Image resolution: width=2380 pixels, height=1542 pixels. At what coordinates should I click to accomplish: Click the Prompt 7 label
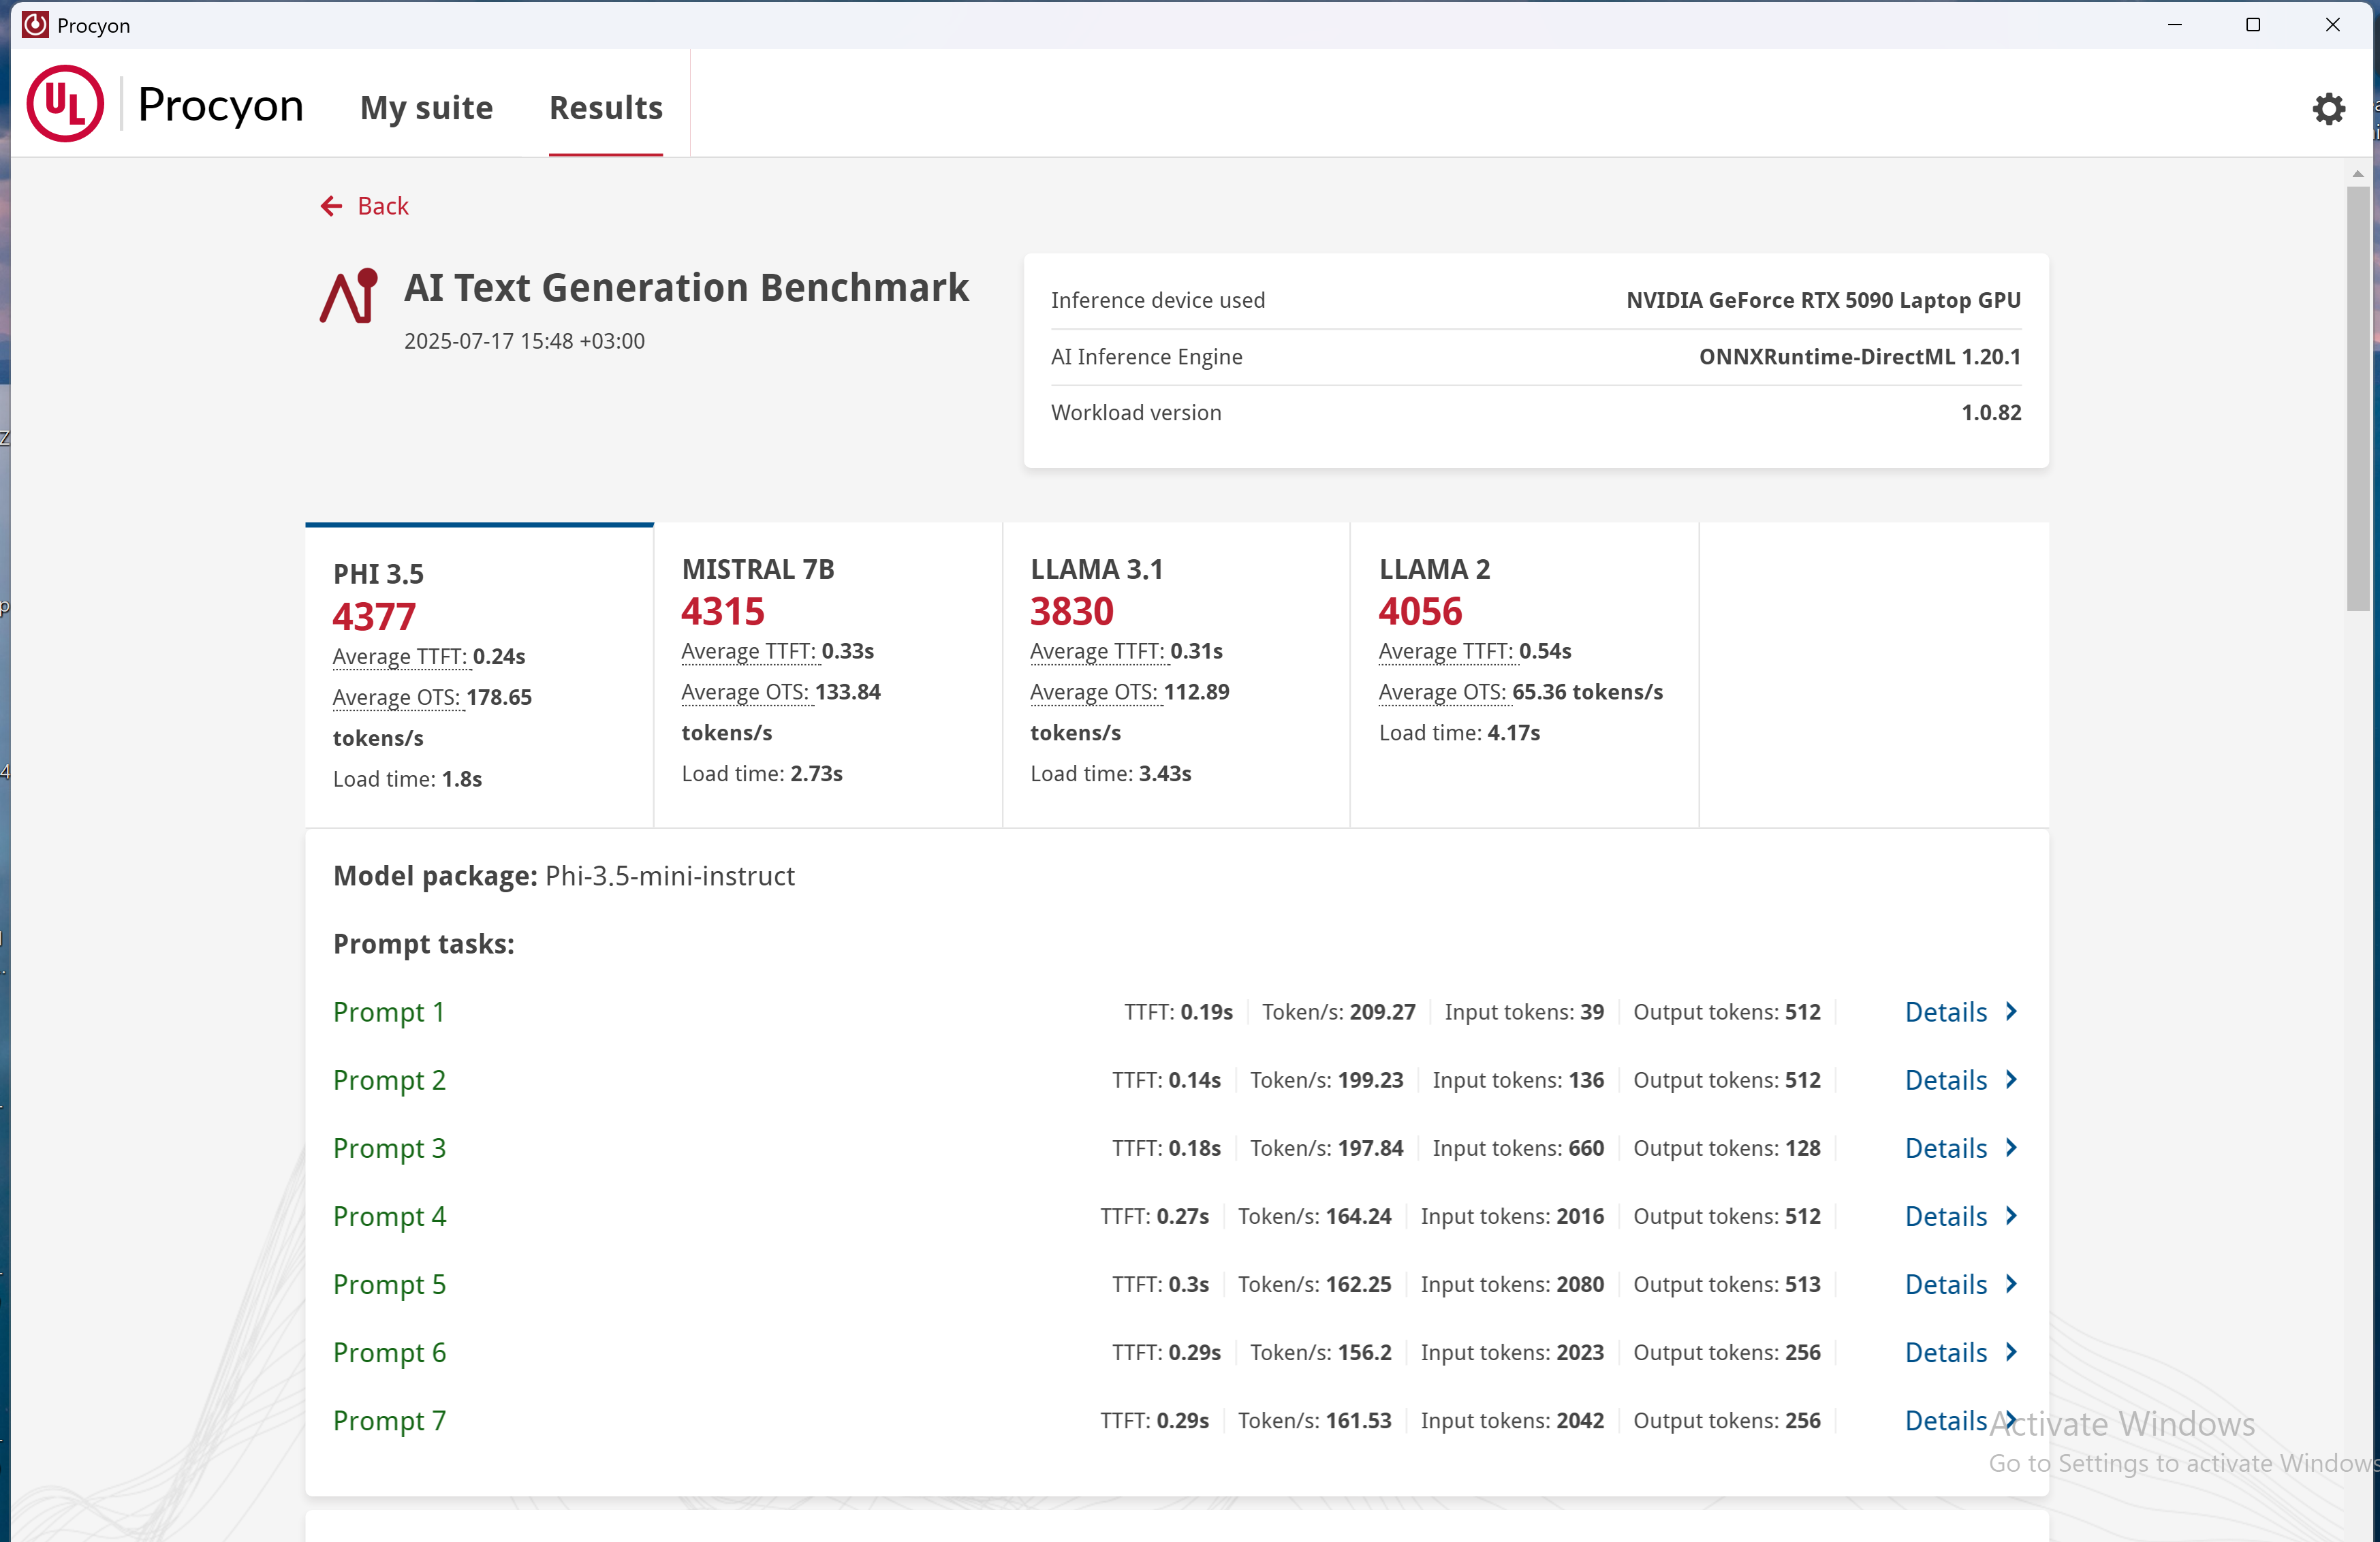tap(389, 1420)
